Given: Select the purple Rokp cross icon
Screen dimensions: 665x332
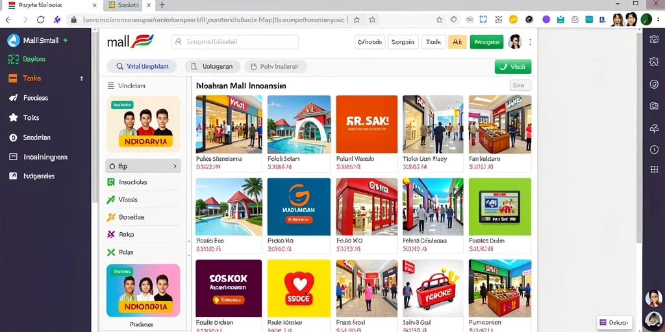Looking at the screenshot, I should pos(111,234).
